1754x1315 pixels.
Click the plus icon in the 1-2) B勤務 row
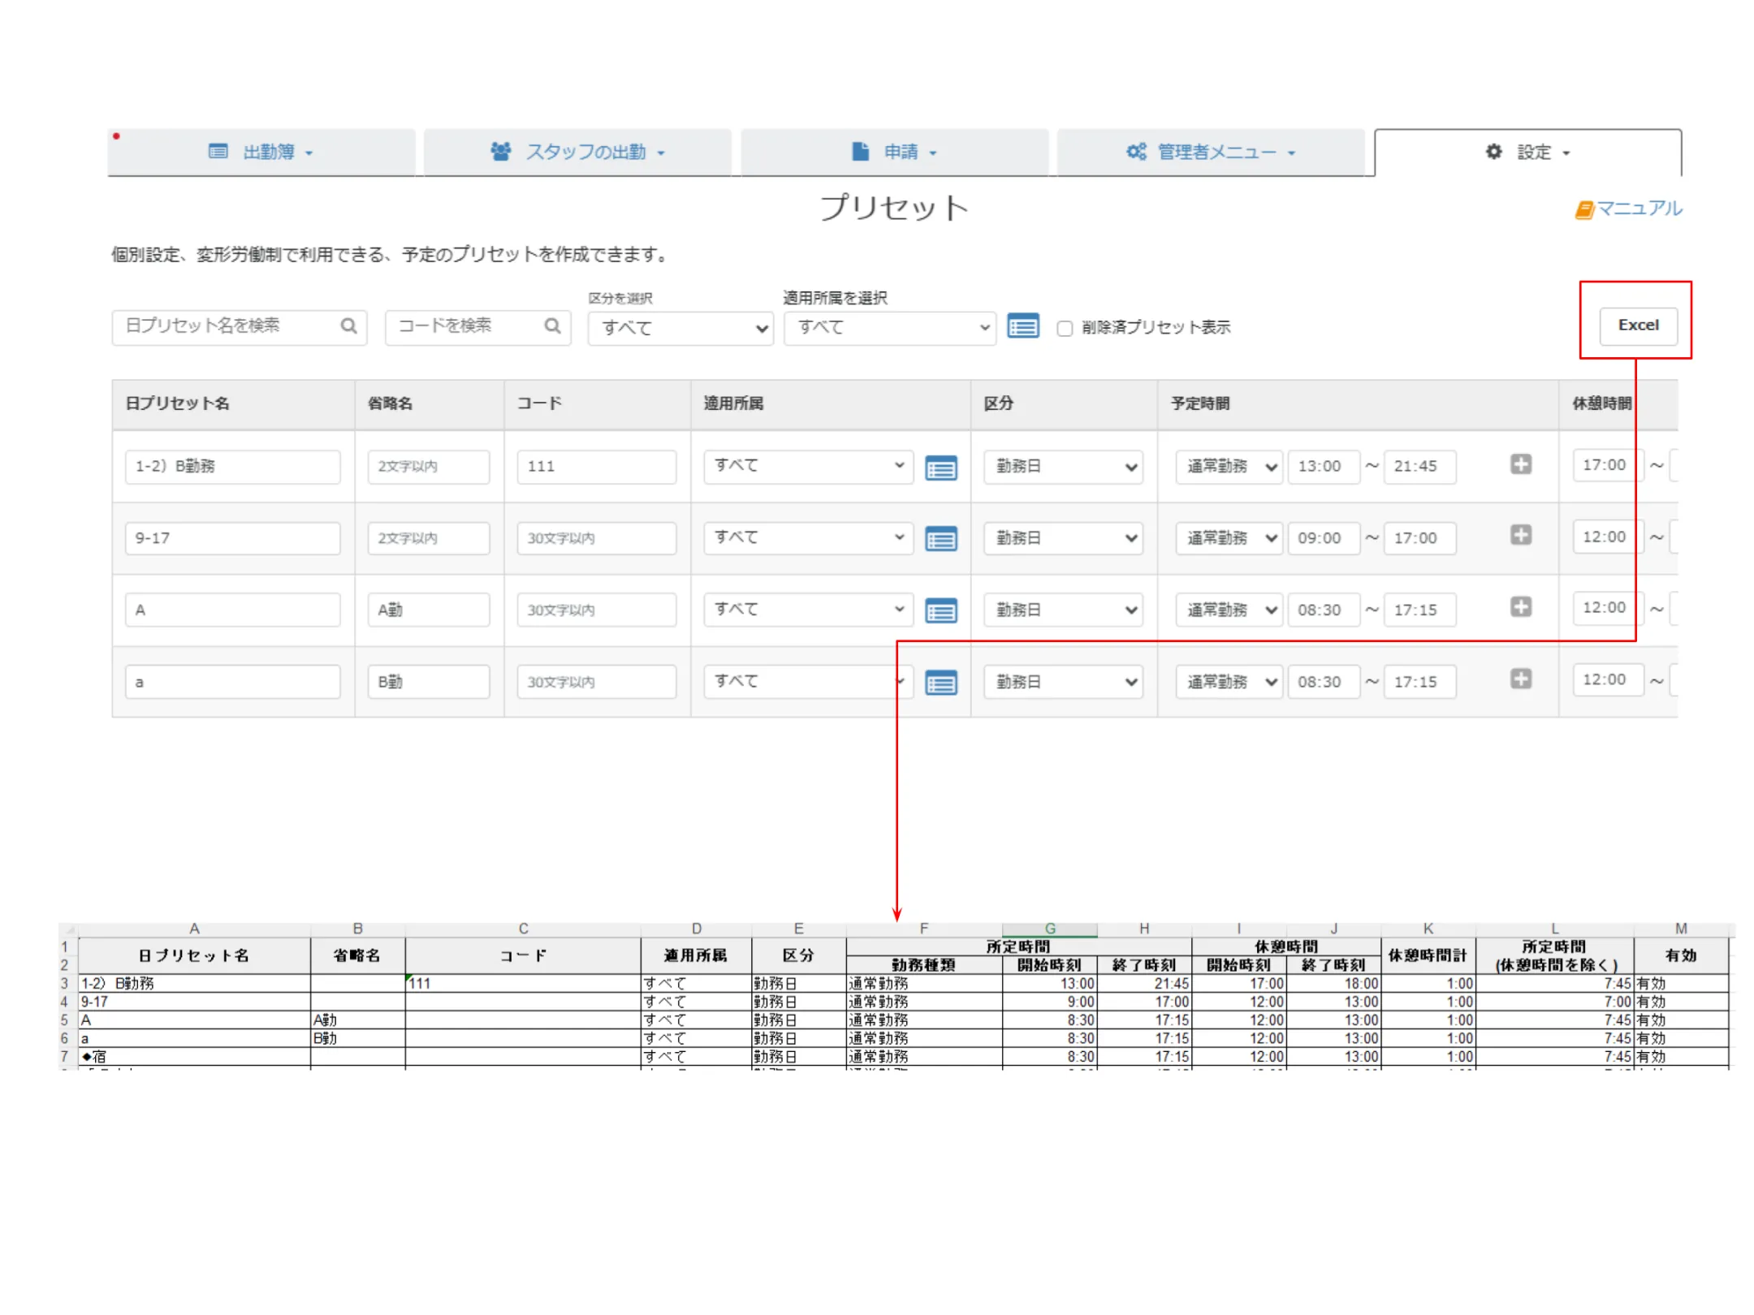(x=1520, y=464)
